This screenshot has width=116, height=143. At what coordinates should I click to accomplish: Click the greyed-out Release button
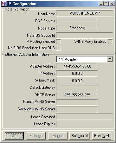pos(36,136)
